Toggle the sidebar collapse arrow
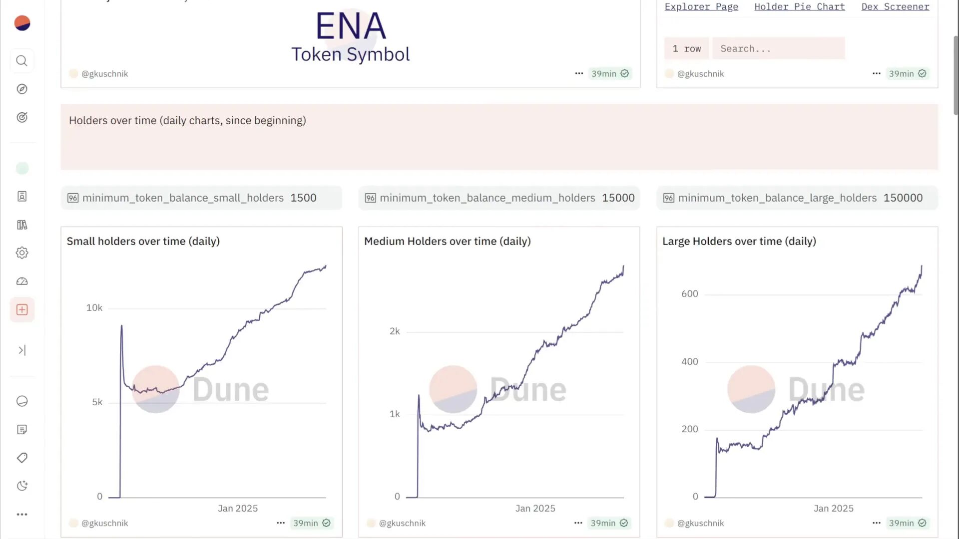This screenshot has height=539, width=959. point(22,350)
